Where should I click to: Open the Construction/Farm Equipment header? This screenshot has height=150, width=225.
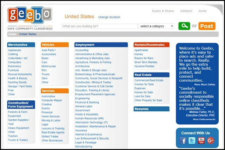[21, 105]
